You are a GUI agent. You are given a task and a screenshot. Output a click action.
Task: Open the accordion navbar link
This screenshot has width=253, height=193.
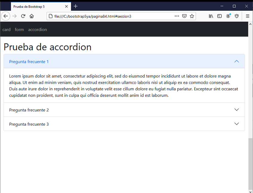pyautogui.click(x=38, y=30)
